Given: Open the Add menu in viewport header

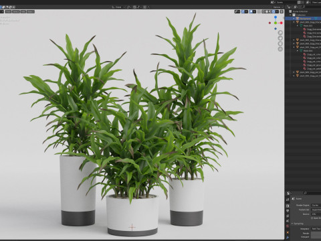Looking at the screenshot, I should 23,11.
